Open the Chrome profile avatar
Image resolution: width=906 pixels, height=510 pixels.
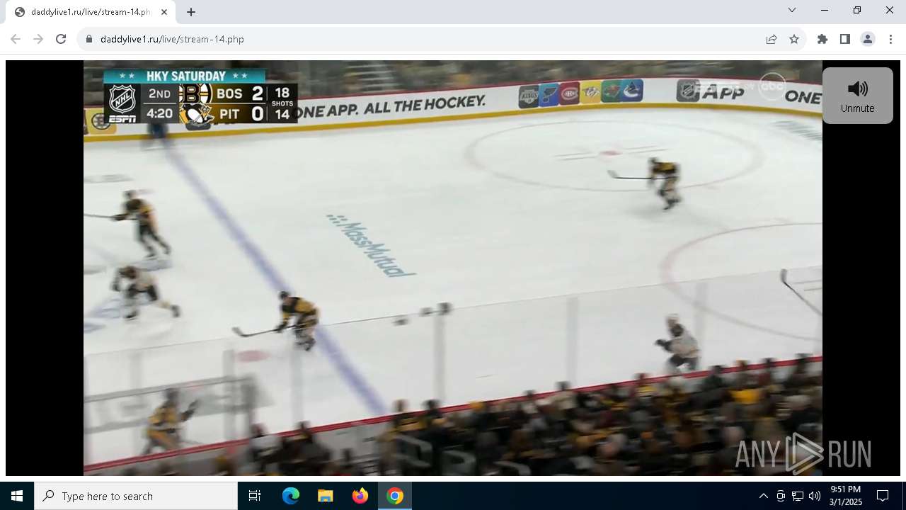tap(868, 39)
